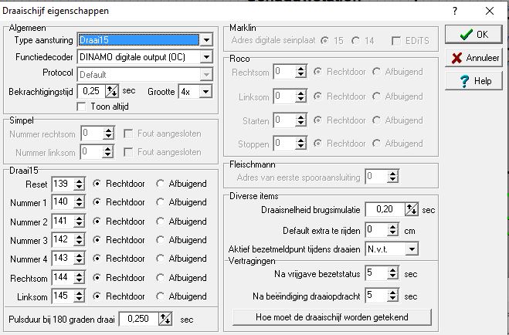This screenshot has height=335, width=509.
Task: Choose Rechtdoor for the Linksom row
Action: (x=97, y=296)
